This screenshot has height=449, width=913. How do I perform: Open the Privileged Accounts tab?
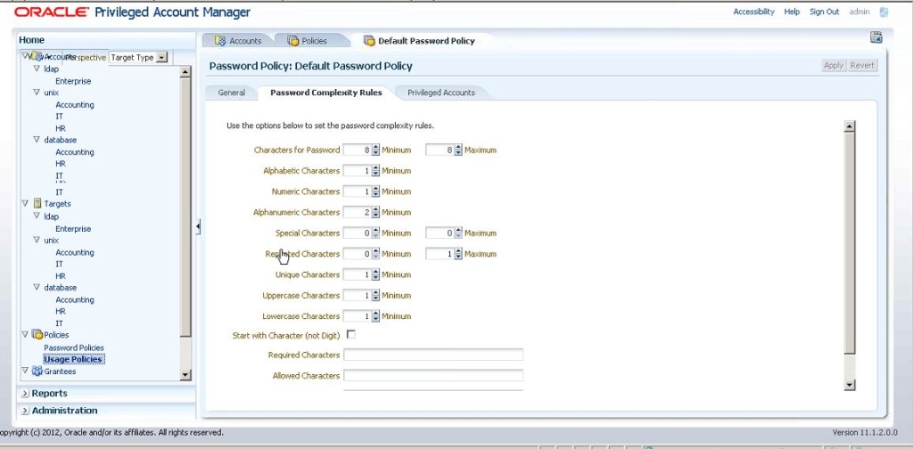point(440,93)
